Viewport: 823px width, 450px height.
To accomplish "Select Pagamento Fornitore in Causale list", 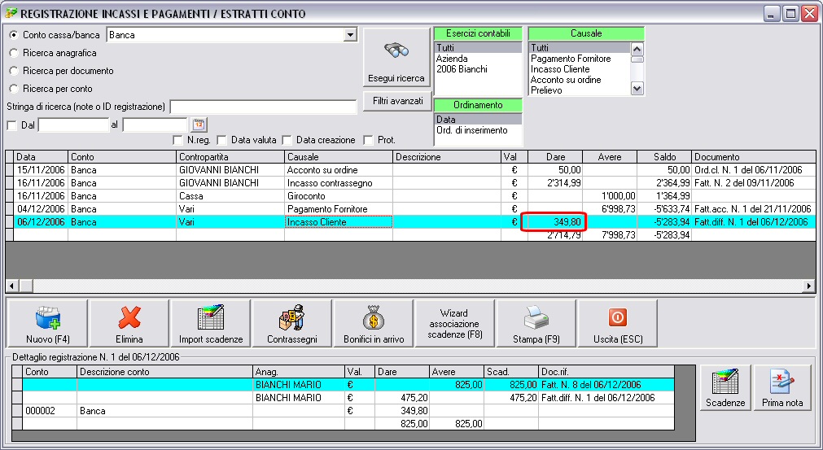I will coord(580,59).
